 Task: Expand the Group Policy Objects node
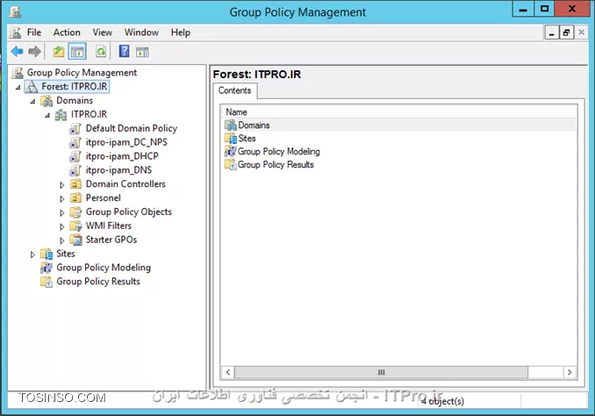[62, 212]
